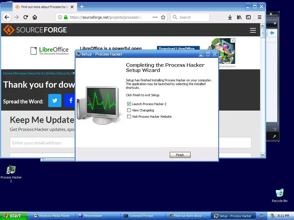Click the collapse arrows icon in side window
The image size is (294, 220).
point(274,136)
